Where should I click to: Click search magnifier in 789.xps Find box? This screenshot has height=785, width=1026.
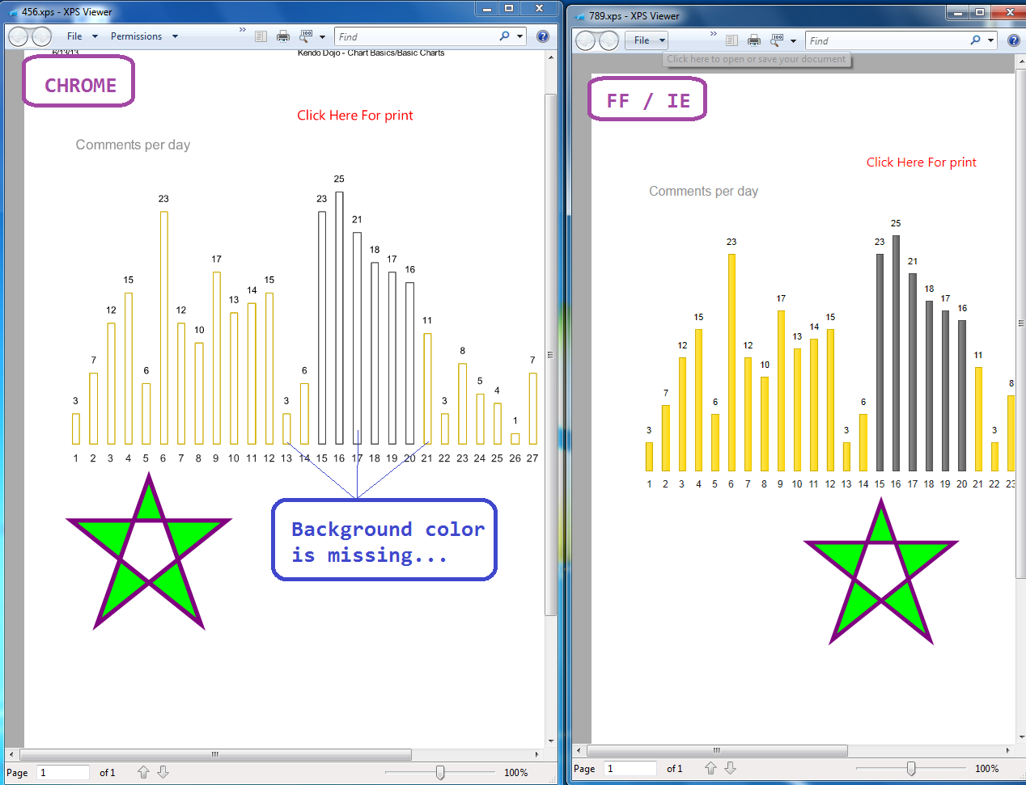(x=976, y=40)
